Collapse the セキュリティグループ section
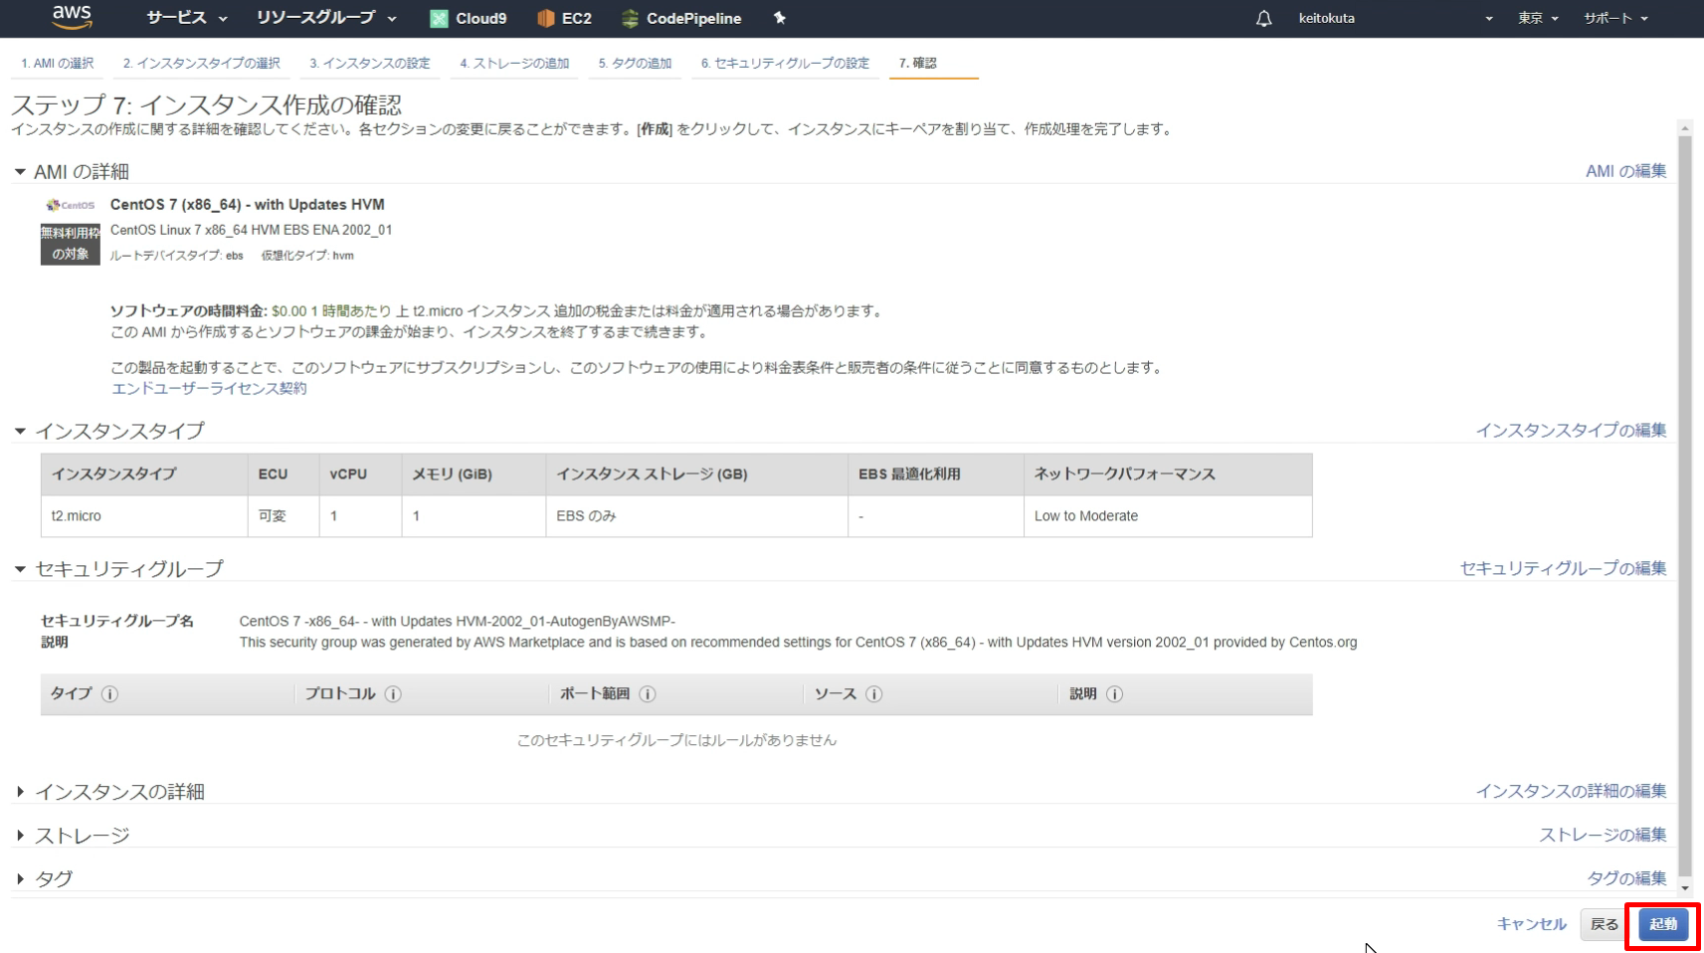This screenshot has width=1704, height=953. click(20, 569)
